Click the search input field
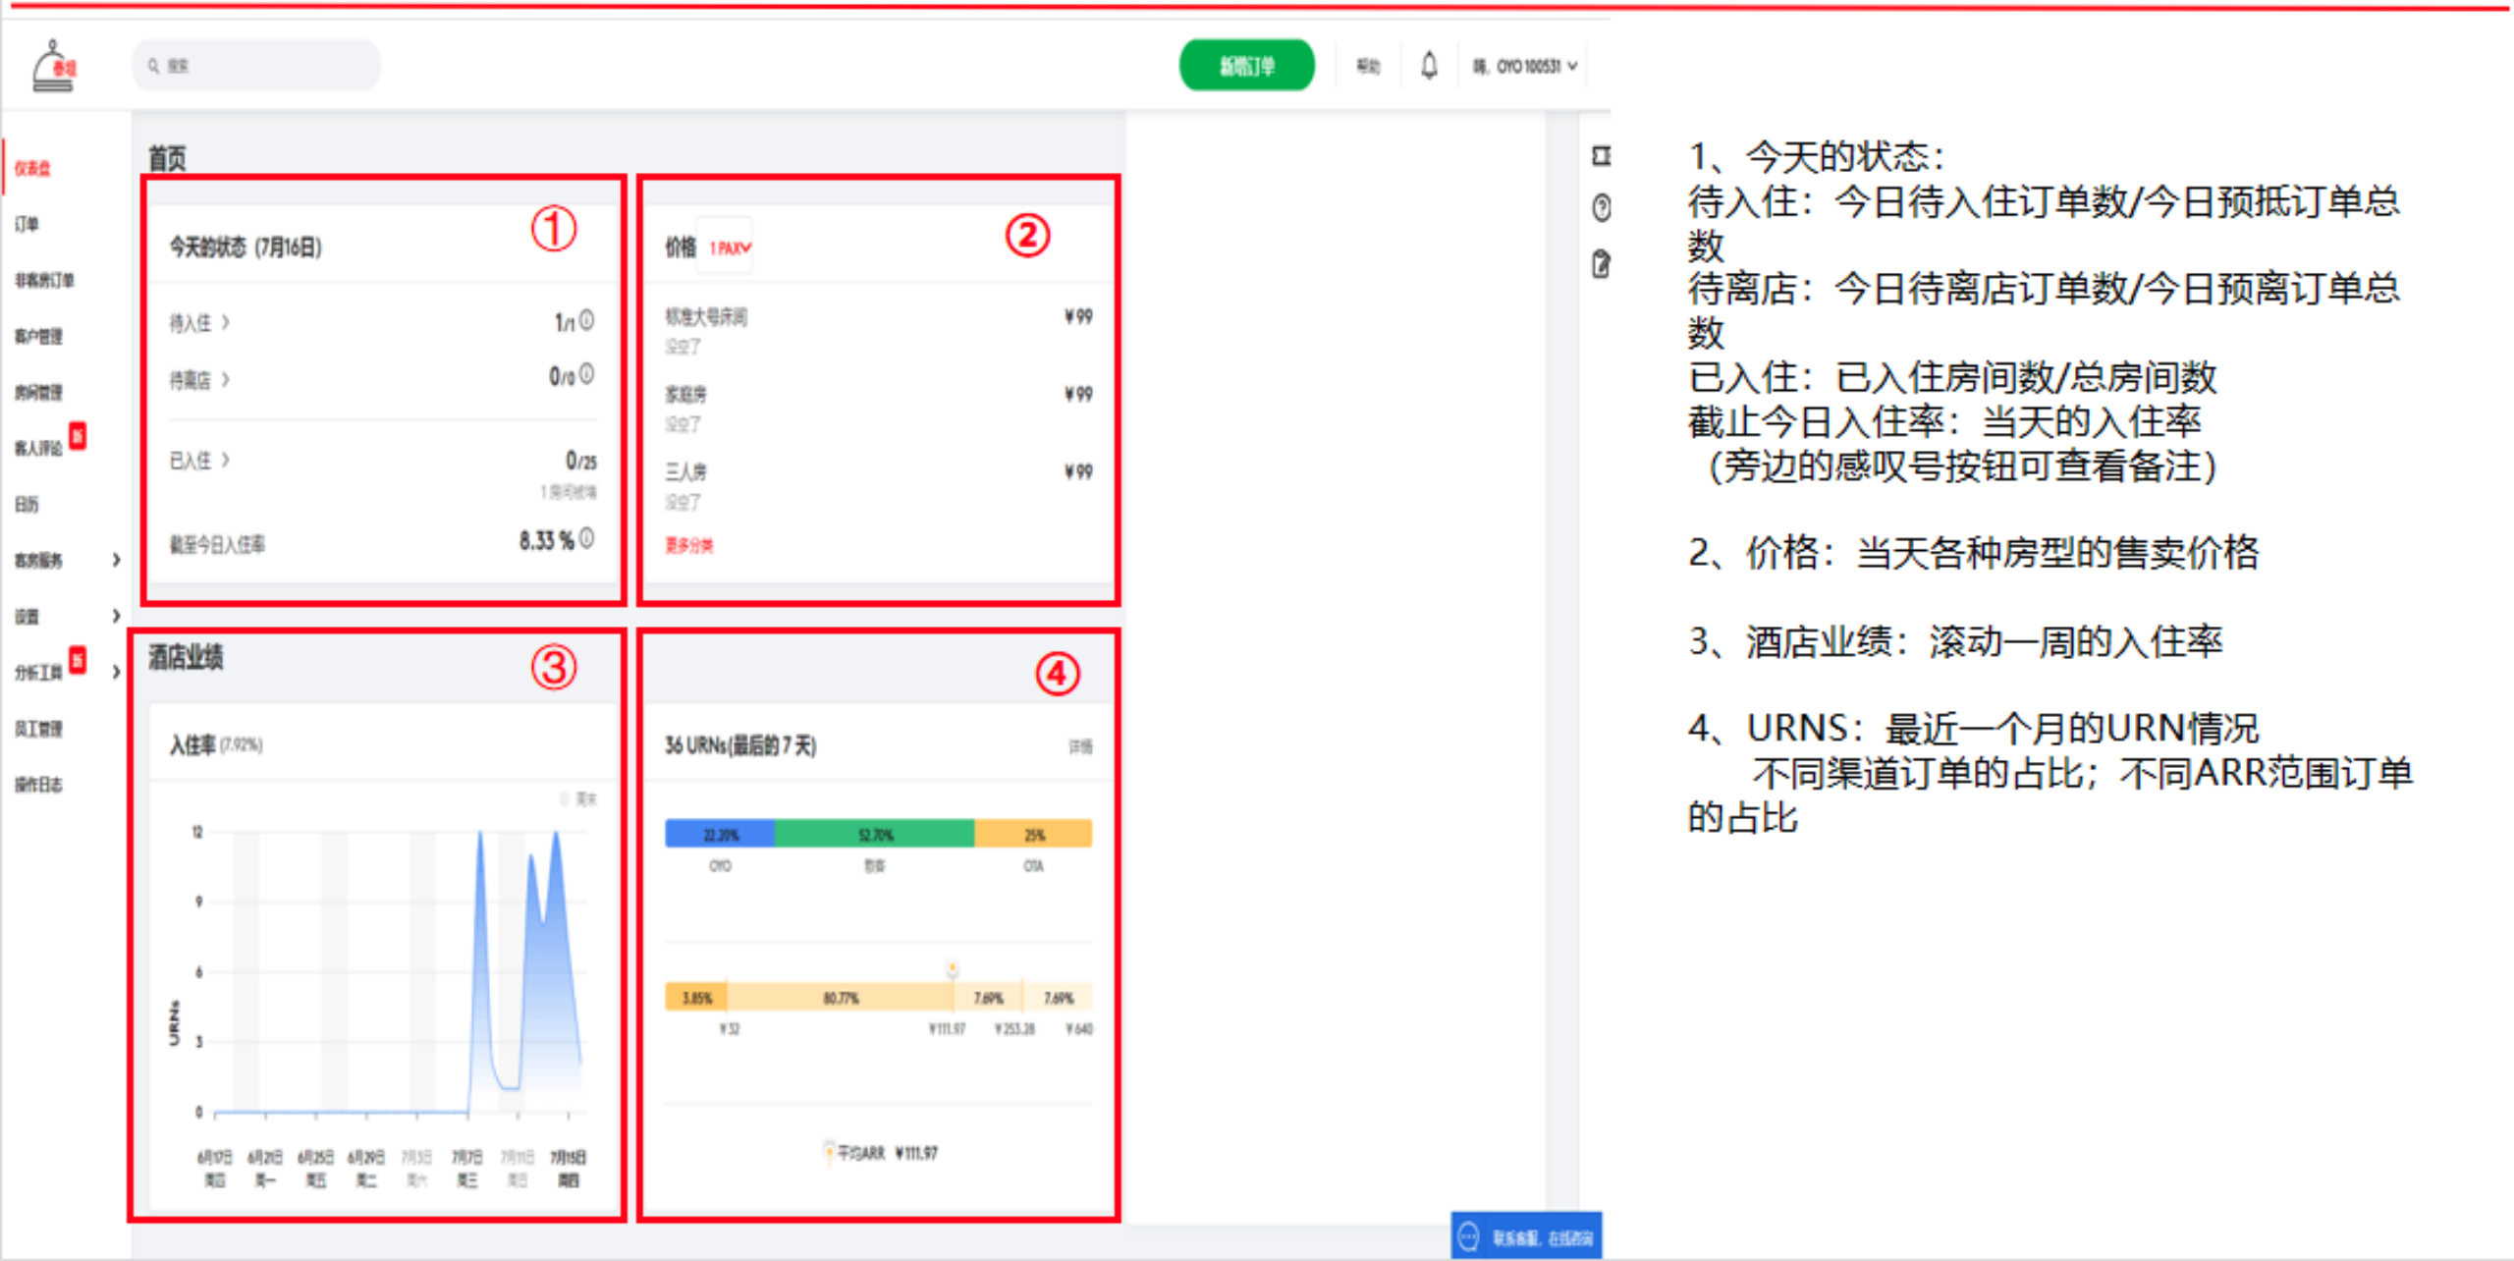2514x1261 pixels. pyautogui.click(x=257, y=66)
